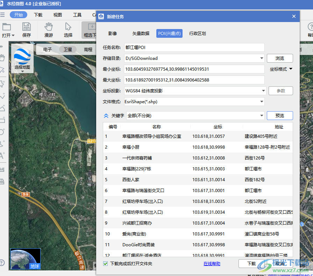Click the 最小坐标 input field
313x276 pixels.
pyautogui.click(x=194, y=69)
